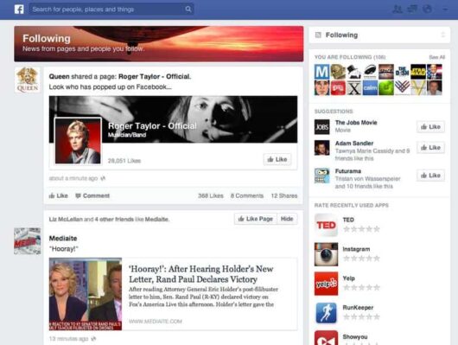The height and width of the screenshot is (345, 458).
Task: Open friend requests icon in top bar
Action: [398, 10]
